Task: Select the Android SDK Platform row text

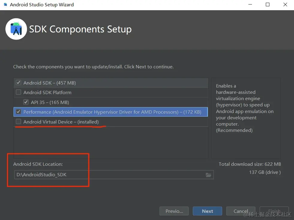Action: (x=47, y=92)
